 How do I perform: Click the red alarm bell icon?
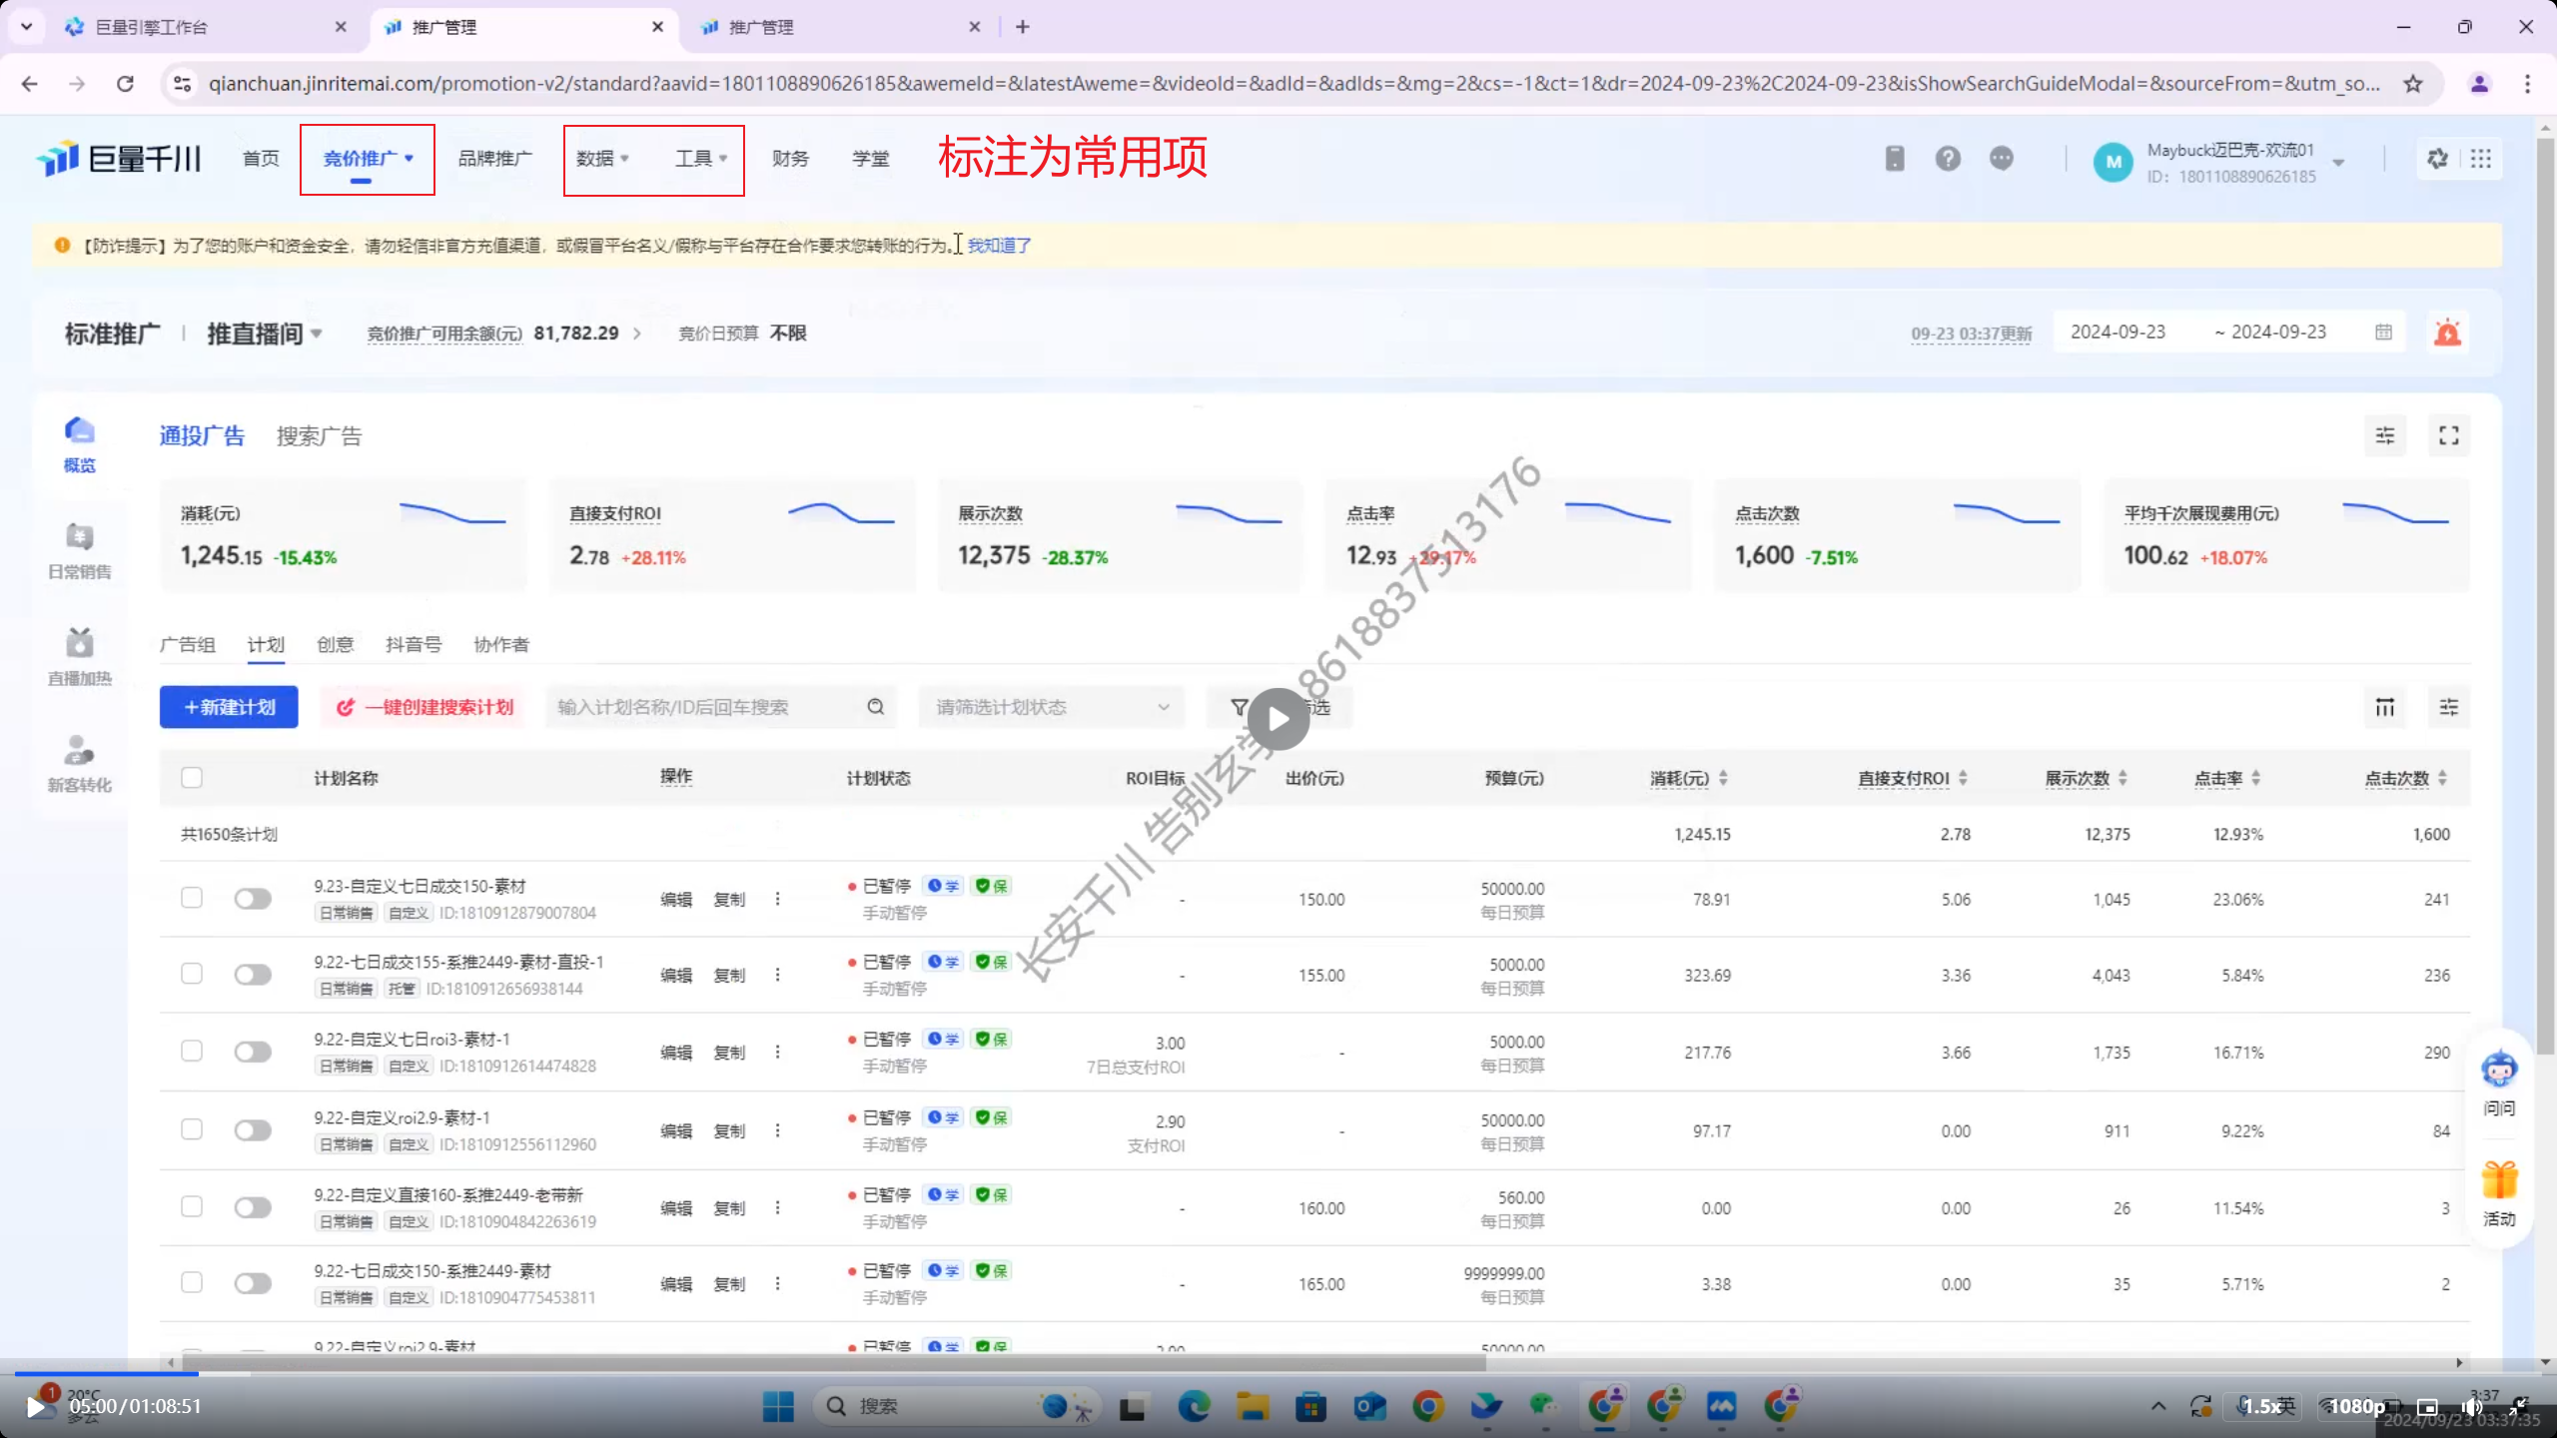(2447, 333)
